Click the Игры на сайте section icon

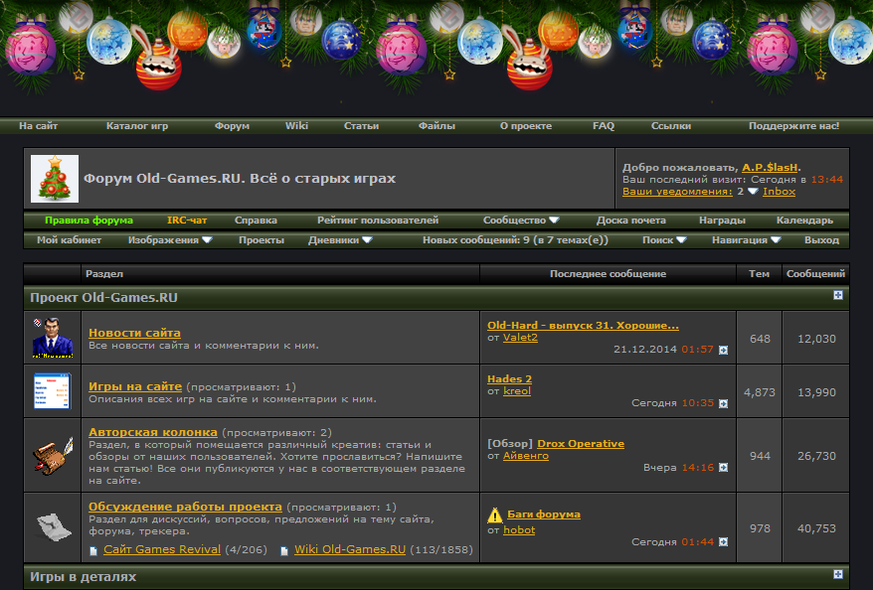pyautogui.click(x=53, y=391)
